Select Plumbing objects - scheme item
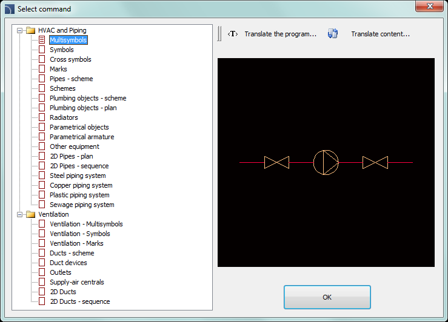This screenshot has height=322, width=448. click(x=88, y=98)
